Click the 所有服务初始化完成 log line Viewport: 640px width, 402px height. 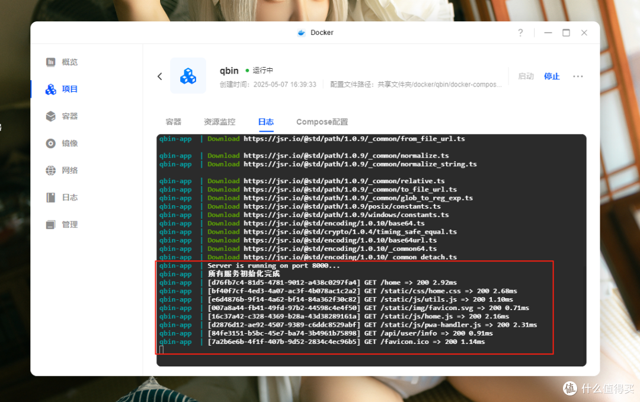(244, 274)
